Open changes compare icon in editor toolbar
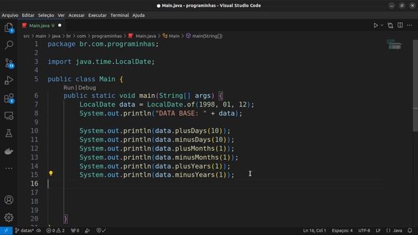Image resolution: width=418 pixels, height=235 pixels. [x=391, y=25]
